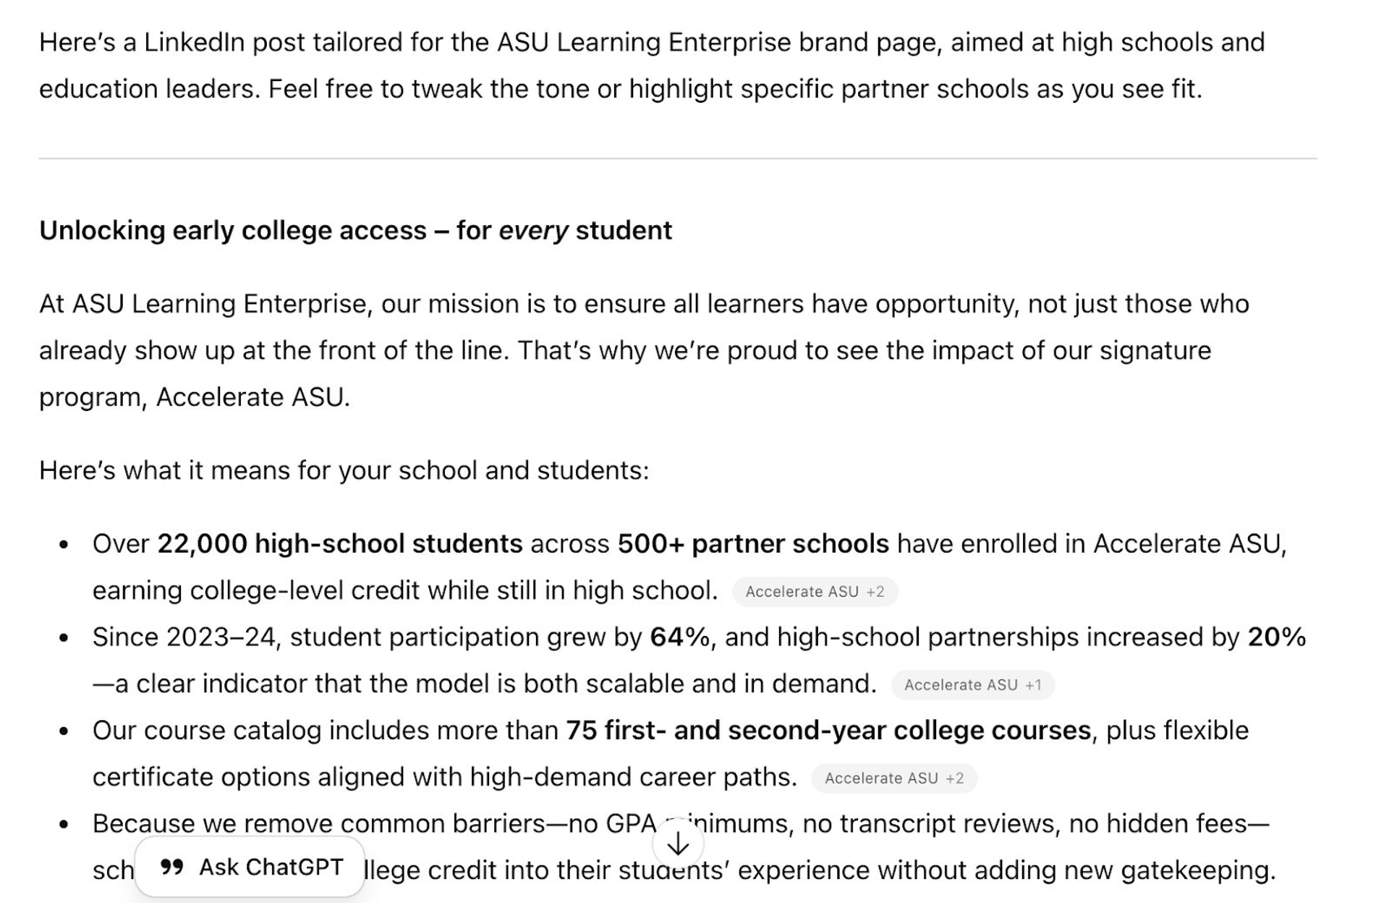Click the line 'Here's what it means for your school'

coord(344,470)
